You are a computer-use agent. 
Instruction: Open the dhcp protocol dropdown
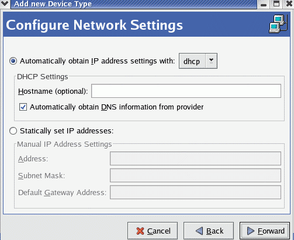coord(198,61)
